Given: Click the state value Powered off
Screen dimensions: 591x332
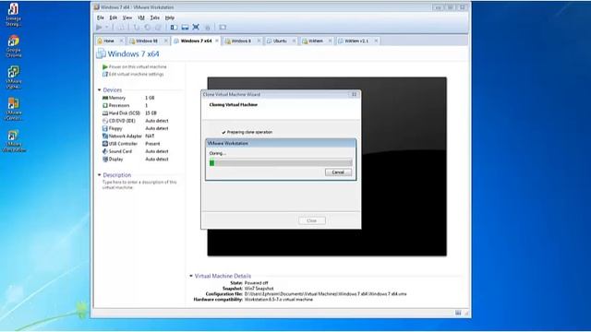Looking at the screenshot, I should (x=257, y=283).
